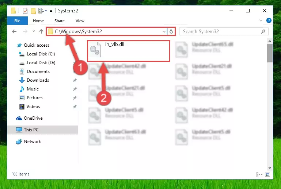Viewport: 281px width, 189px height.
Task: Click the vertical scrollbar thumb
Action: [270, 53]
